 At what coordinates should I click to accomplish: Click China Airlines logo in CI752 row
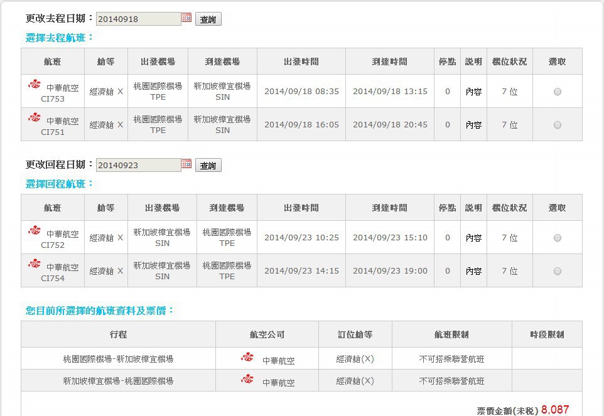(35, 230)
